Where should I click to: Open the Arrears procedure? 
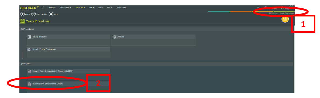[x=153, y=40]
